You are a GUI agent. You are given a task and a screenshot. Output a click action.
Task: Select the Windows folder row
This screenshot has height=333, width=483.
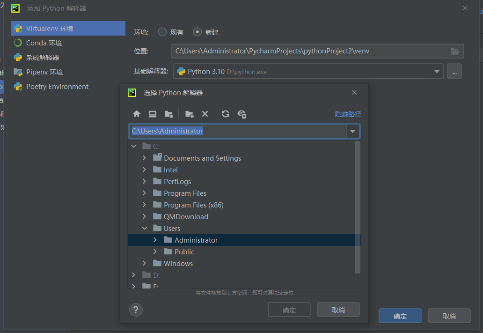coord(244,263)
